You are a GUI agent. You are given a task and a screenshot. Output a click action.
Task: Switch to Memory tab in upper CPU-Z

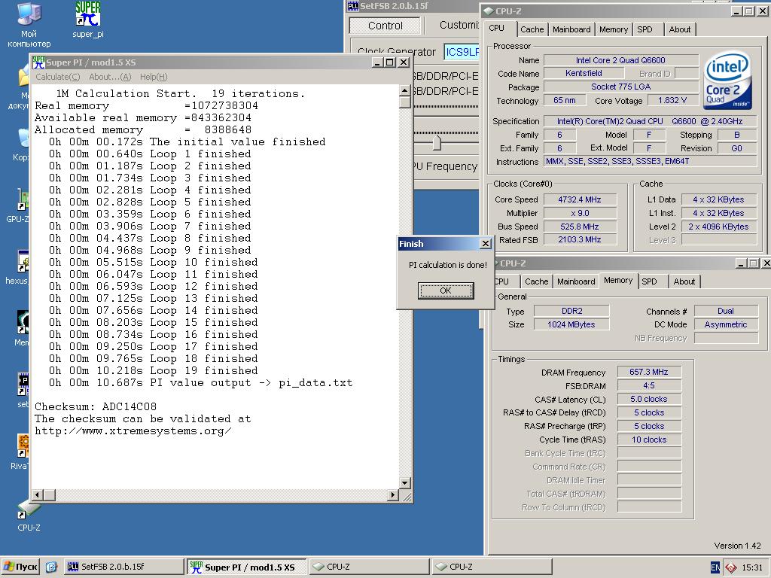point(613,29)
